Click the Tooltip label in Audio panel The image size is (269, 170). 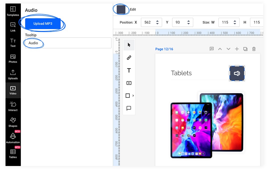pyautogui.click(x=31, y=35)
